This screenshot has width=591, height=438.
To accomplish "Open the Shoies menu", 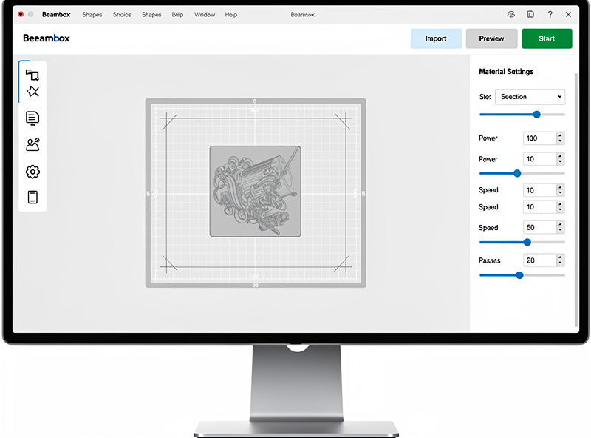I will point(122,14).
